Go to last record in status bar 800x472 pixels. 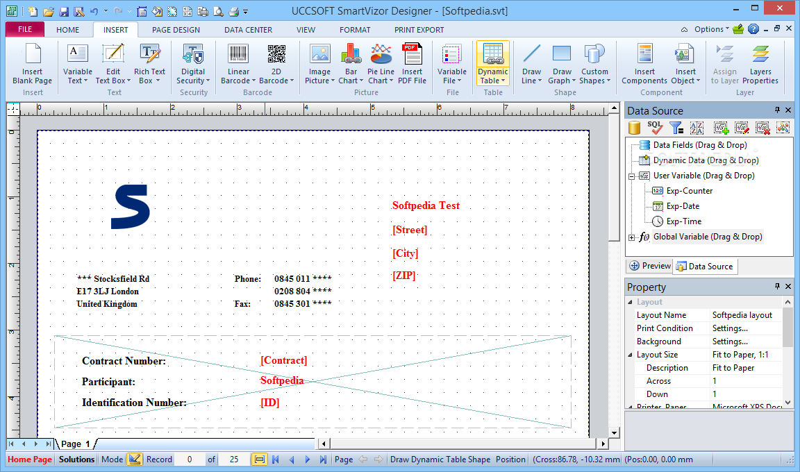(x=323, y=460)
